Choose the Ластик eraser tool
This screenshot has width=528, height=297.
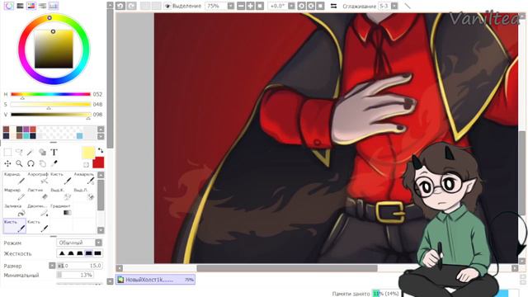click(x=38, y=194)
